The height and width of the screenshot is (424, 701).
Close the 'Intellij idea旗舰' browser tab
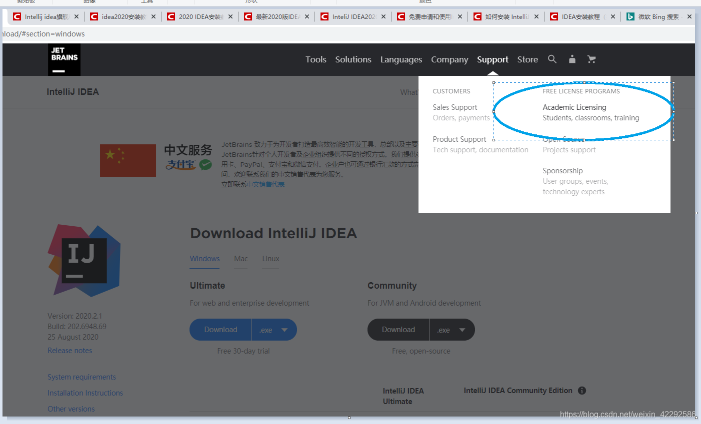click(x=76, y=16)
